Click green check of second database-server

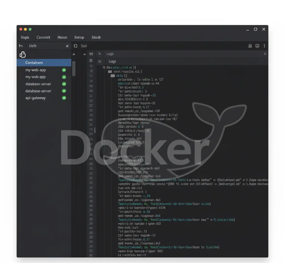click(64, 91)
